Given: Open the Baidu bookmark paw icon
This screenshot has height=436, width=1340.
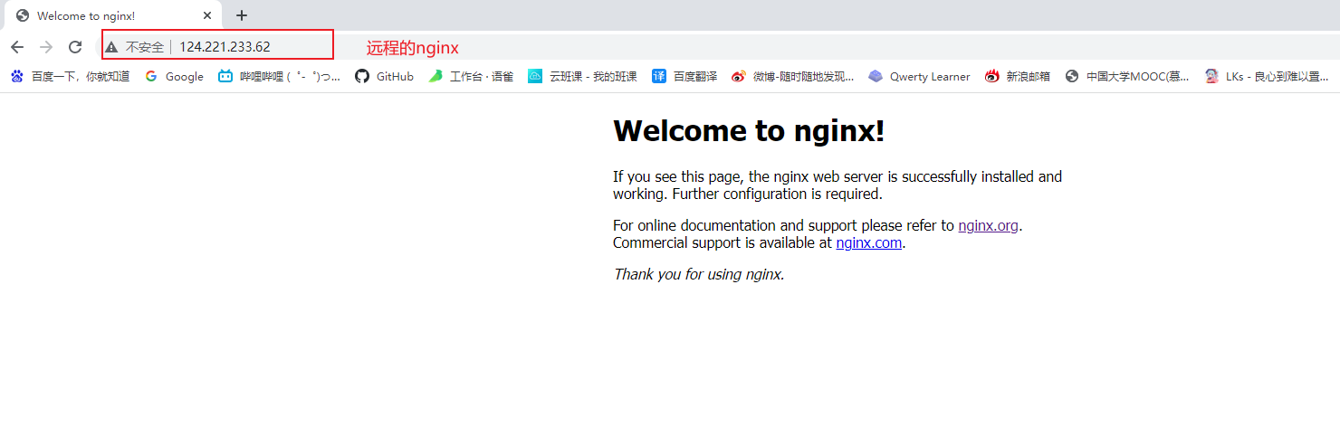Looking at the screenshot, I should [x=17, y=77].
